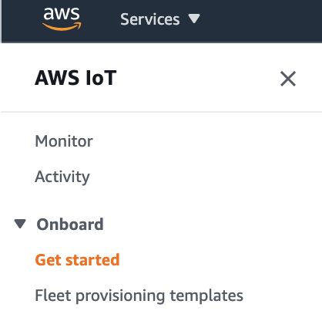Dismiss the navigation with the X icon
Viewport: 322px width, 321px height.
[288, 79]
